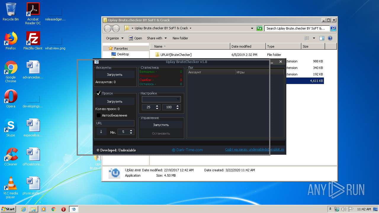Open the Dark-Time.com link

coord(187,150)
